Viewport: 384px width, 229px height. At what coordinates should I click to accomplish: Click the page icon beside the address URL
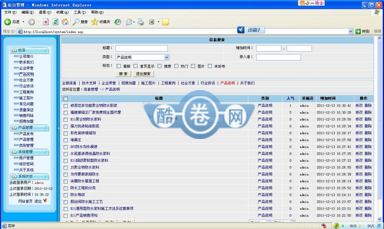(20, 32)
